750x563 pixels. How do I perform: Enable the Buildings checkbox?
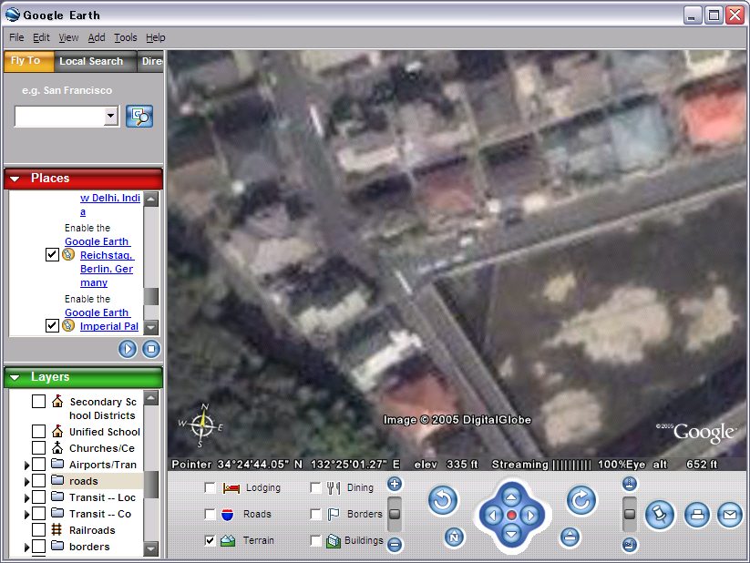pyautogui.click(x=316, y=541)
